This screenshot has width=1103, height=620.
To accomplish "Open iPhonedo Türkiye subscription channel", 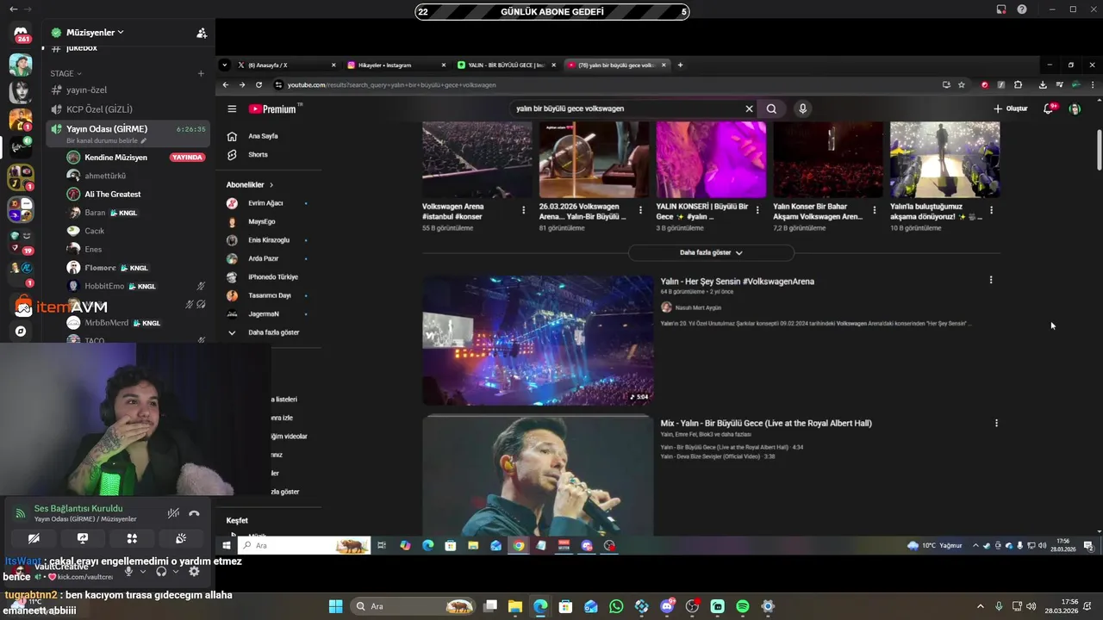I will [x=272, y=277].
